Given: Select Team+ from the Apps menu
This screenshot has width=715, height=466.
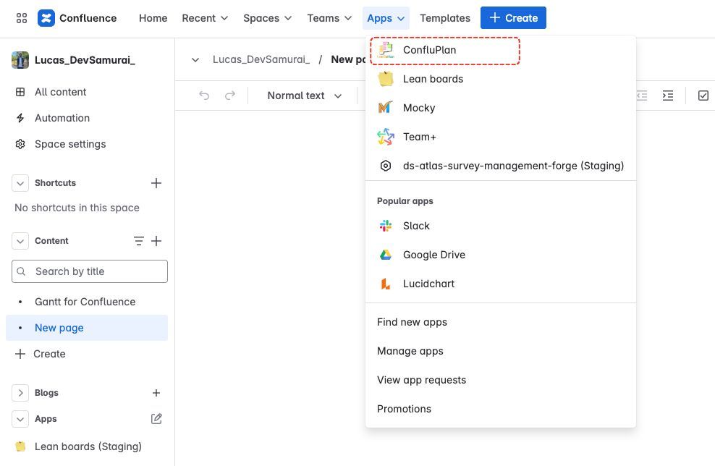Looking at the screenshot, I should (x=501, y=137).
